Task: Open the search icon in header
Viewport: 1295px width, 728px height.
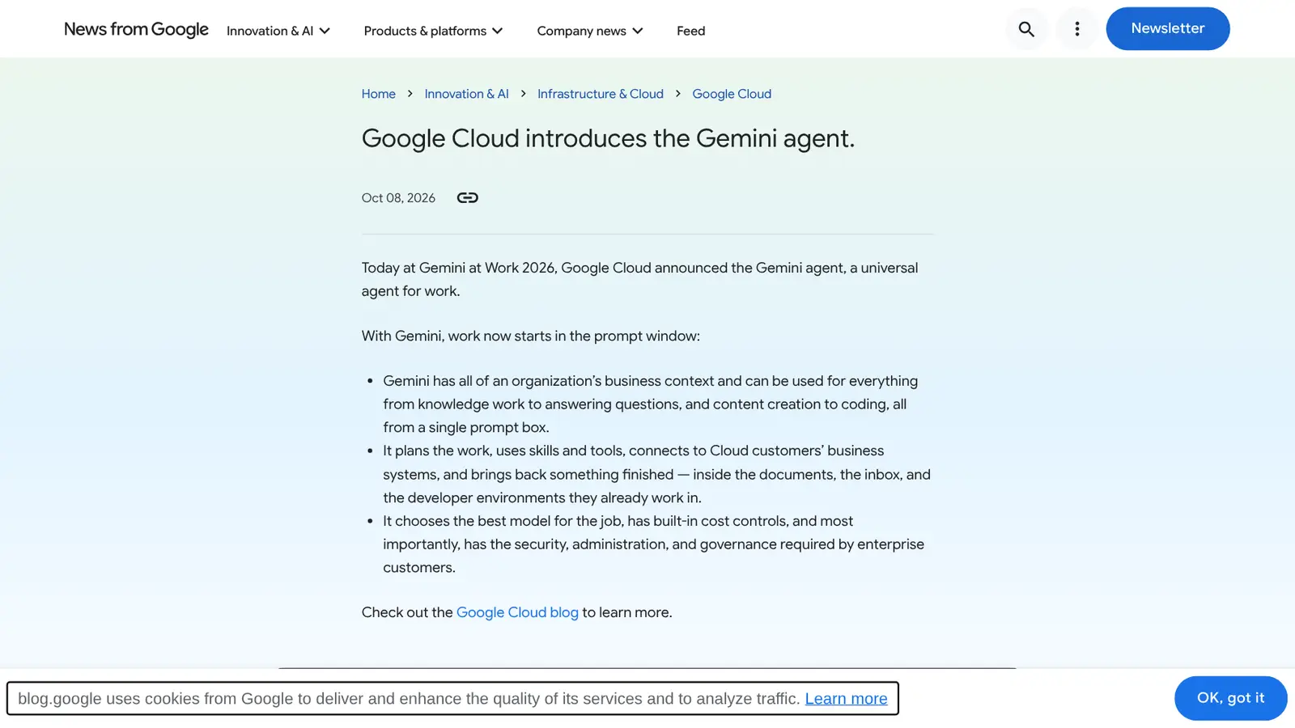Action: (x=1026, y=29)
